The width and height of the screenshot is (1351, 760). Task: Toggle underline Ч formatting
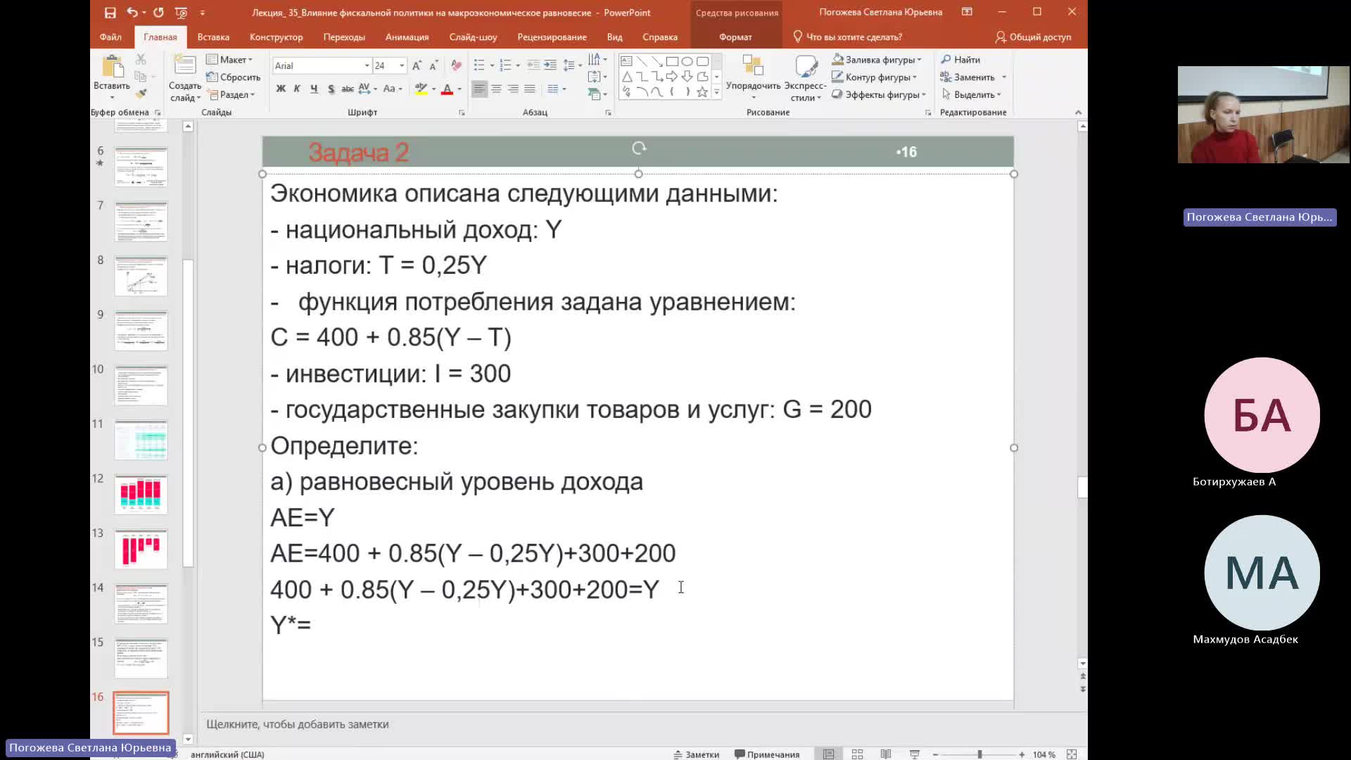click(314, 89)
